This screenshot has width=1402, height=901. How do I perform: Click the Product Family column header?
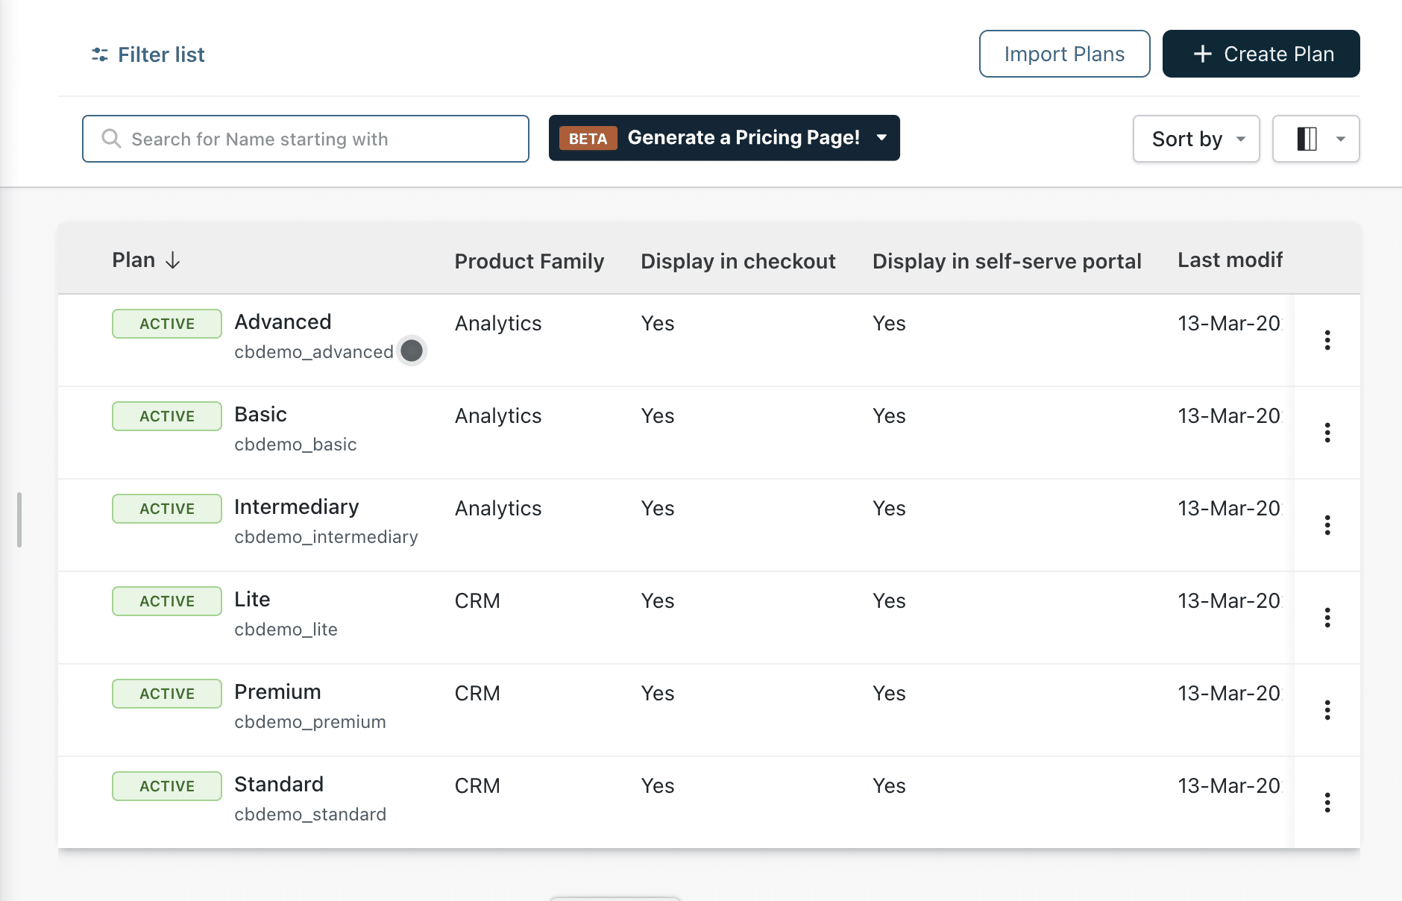529,261
